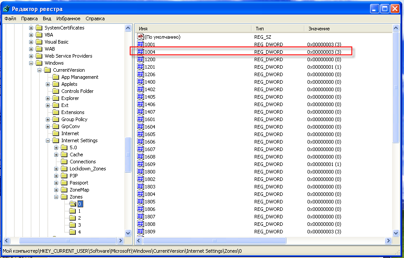Open the Избранное menu
404x258 pixels.
(68, 18)
